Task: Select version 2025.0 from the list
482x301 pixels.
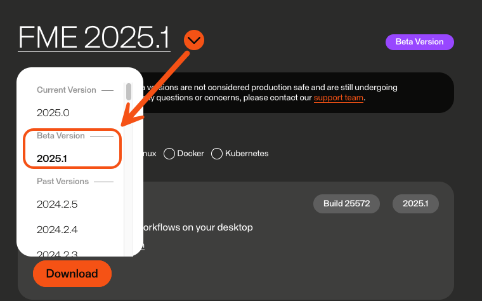Action: 53,112
